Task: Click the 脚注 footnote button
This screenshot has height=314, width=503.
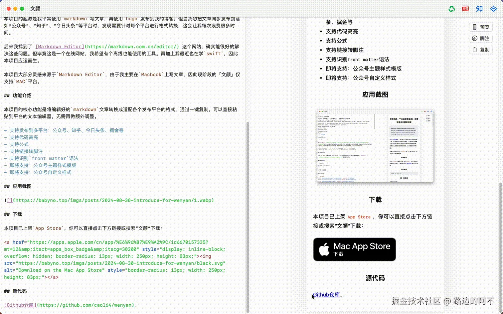Action: coord(481,38)
